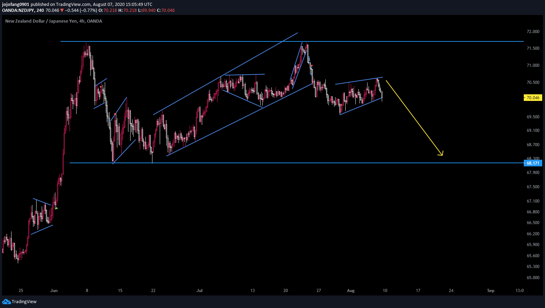Image resolution: width=545 pixels, height=308 pixels.
Task: Click the red down-triangle change indicator
Action: click(x=62, y=10)
